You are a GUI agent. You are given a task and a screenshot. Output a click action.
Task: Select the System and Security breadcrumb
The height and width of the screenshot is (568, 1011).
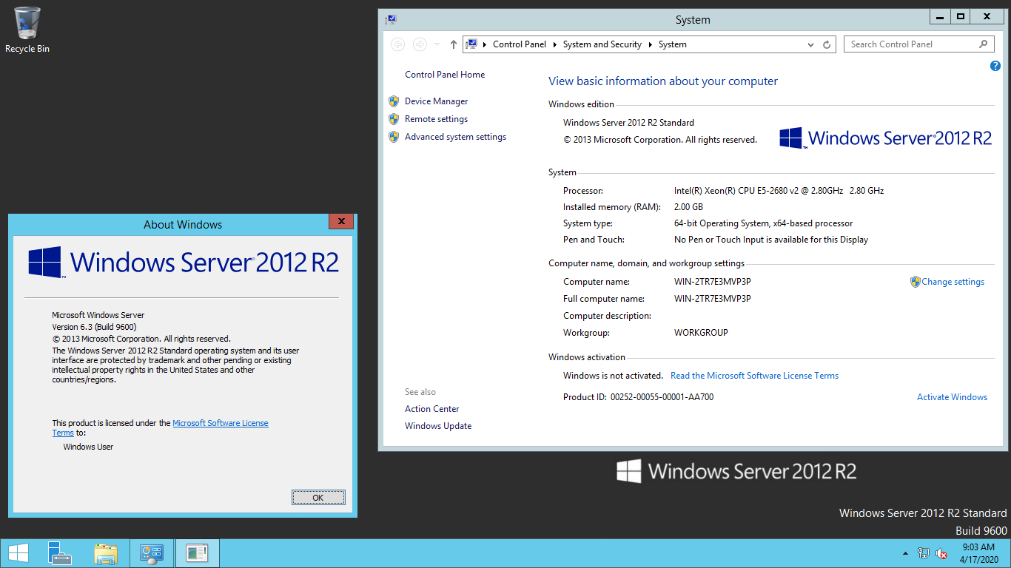602,44
